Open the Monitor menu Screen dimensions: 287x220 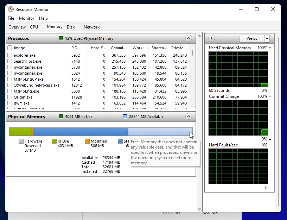pos(26,18)
